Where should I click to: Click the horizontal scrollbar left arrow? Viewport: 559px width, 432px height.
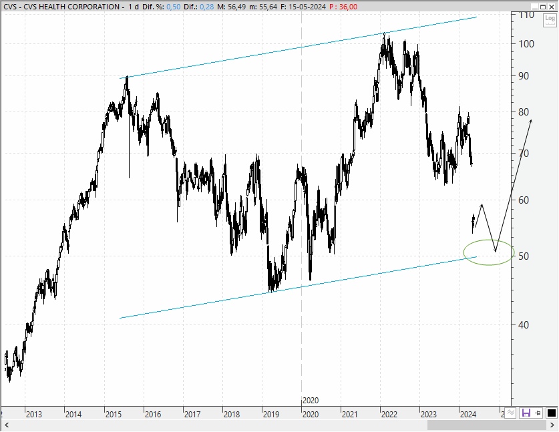point(6,425)
